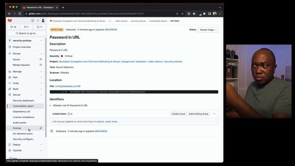Open Chrome three-dot menu
The image size is (295, 166).
coord(220,13)
